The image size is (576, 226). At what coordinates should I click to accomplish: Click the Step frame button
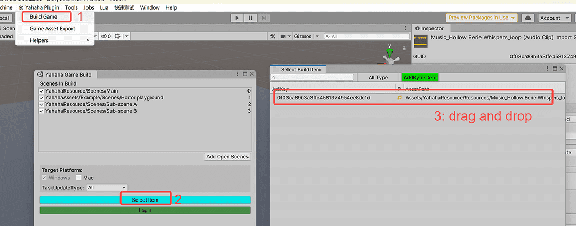(263, 18)
